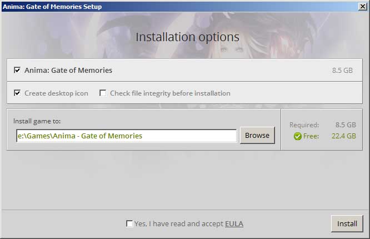Click the 'Anima: Gate of Memories' component label

click(x=68, y=71)
